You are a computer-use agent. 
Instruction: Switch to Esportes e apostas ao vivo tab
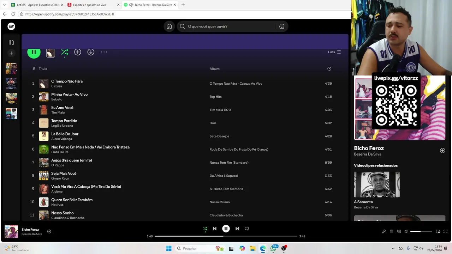click(93, 5)
